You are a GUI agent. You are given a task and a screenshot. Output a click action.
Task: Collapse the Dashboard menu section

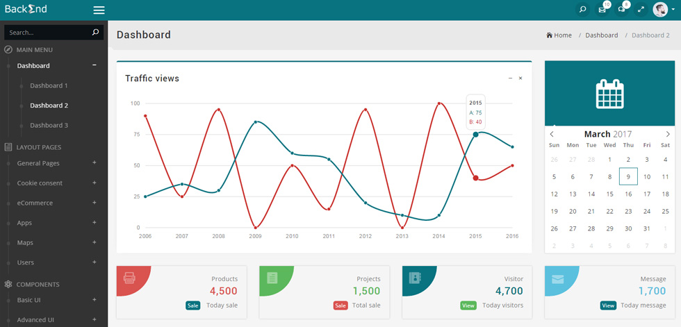[x=95, y=65]
